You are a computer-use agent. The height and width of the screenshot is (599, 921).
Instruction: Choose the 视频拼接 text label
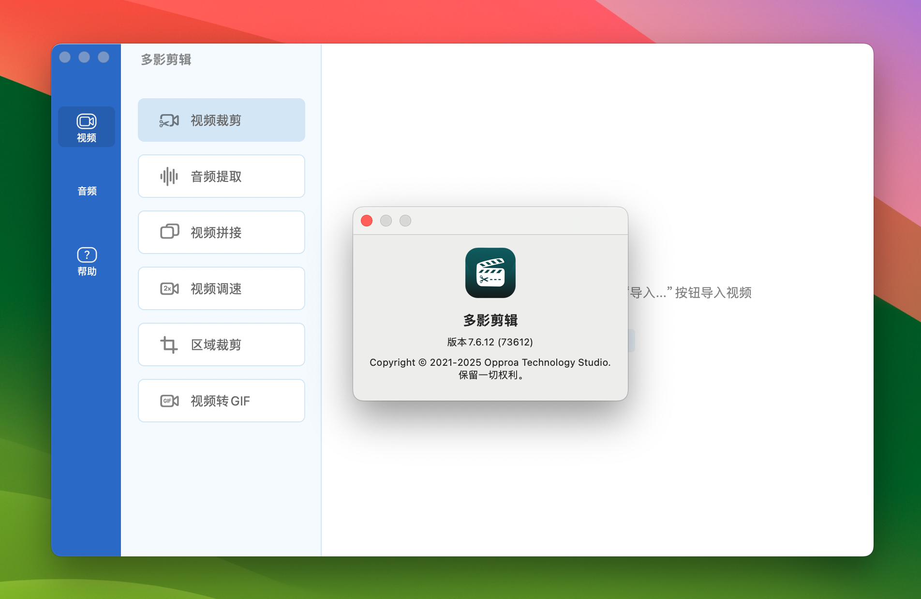click(x=216, y=233)
